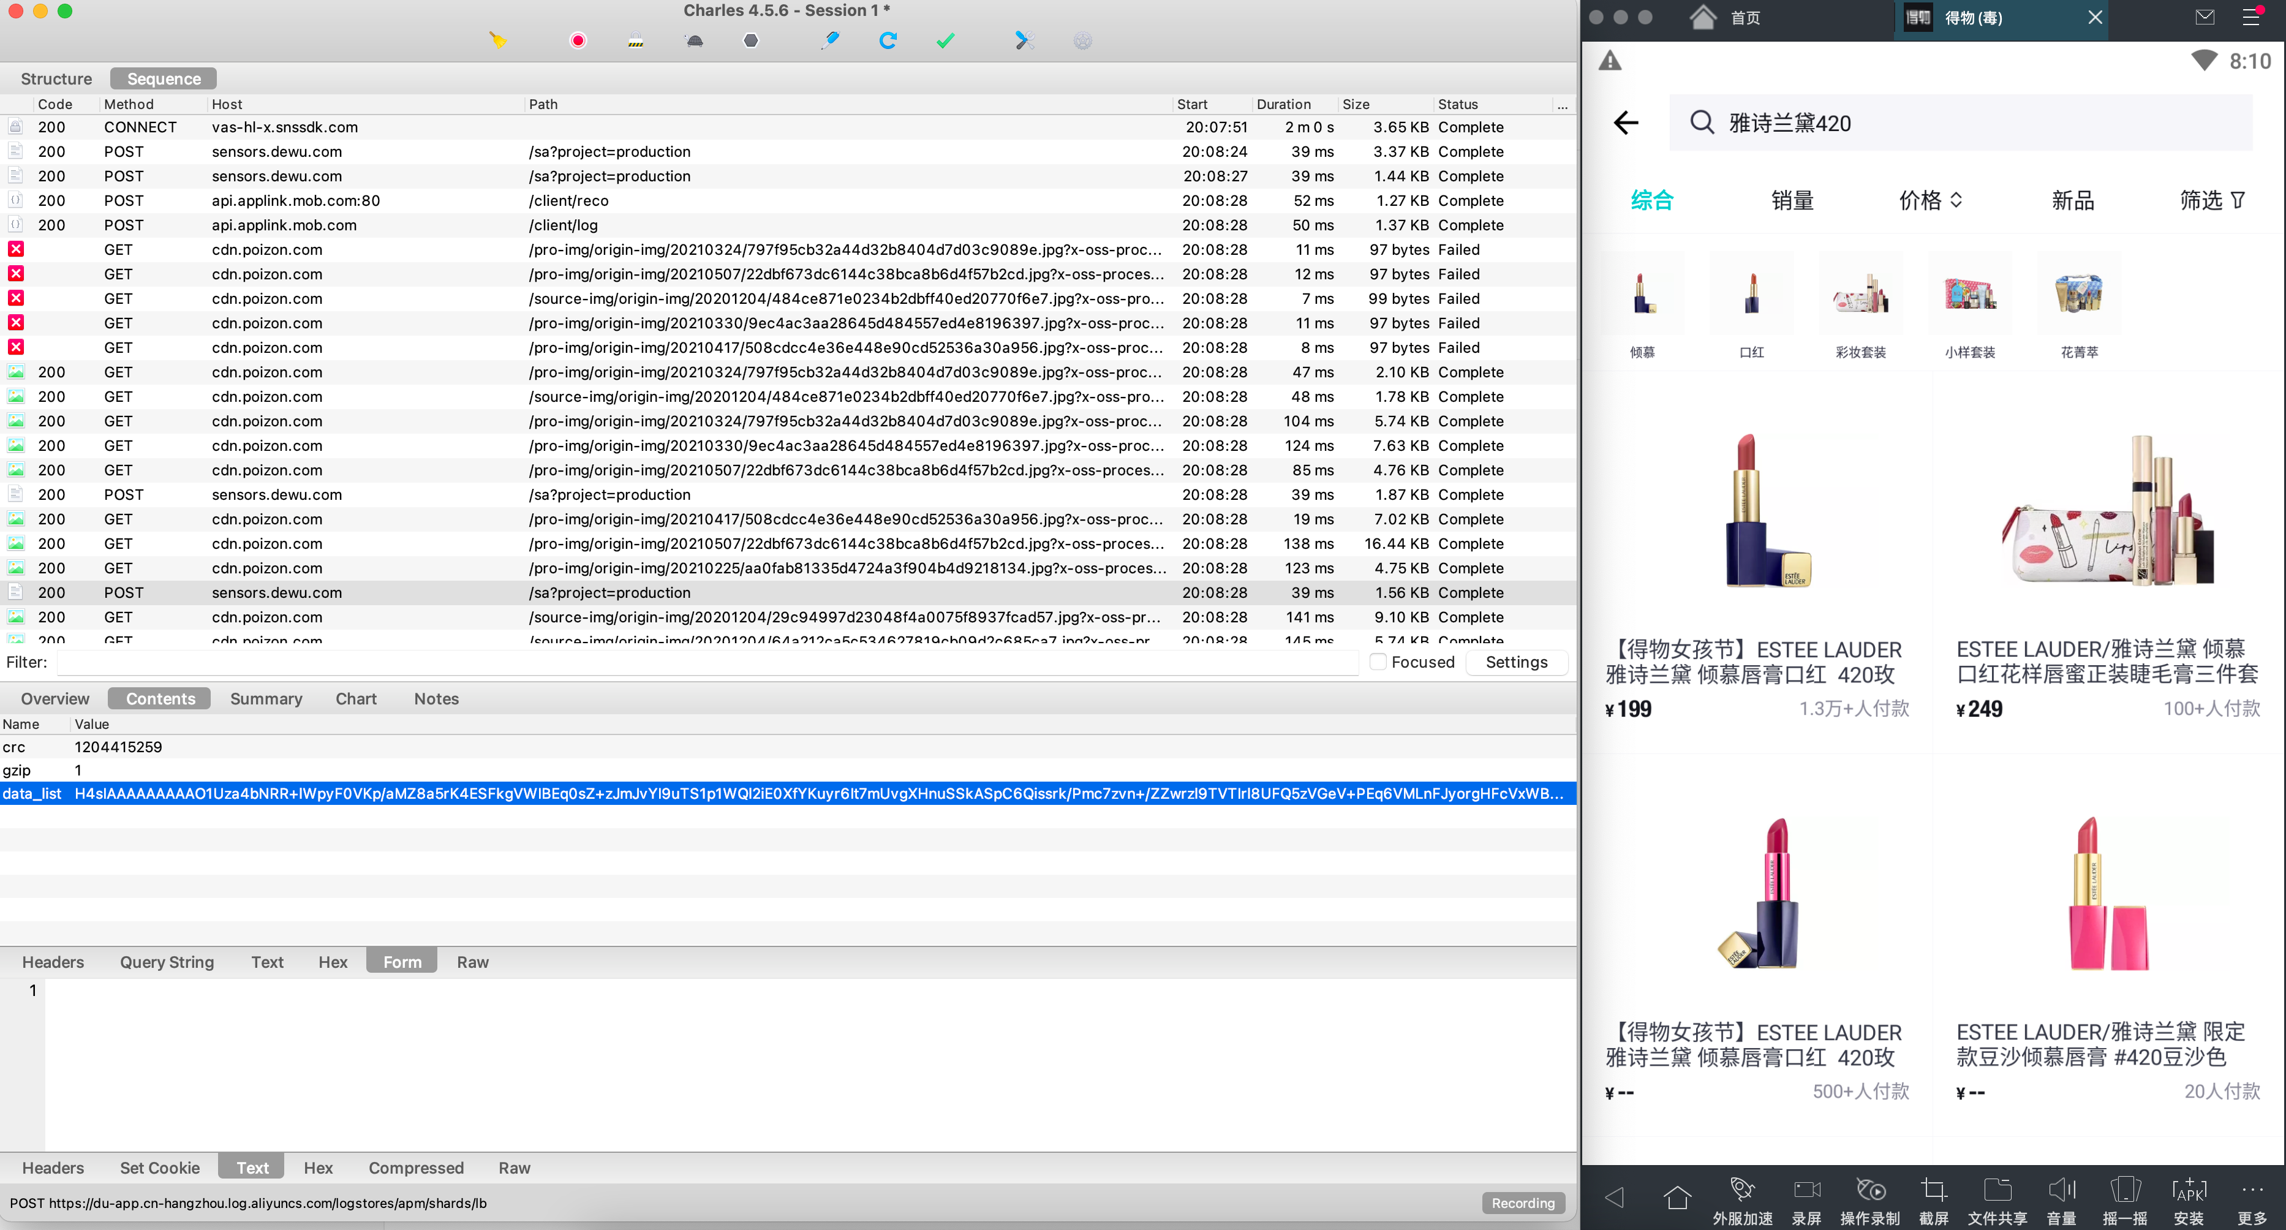The height and width of the screenshot is (1230, 2286).
Task: Open the Summary tab
Action: pos(265,700)
